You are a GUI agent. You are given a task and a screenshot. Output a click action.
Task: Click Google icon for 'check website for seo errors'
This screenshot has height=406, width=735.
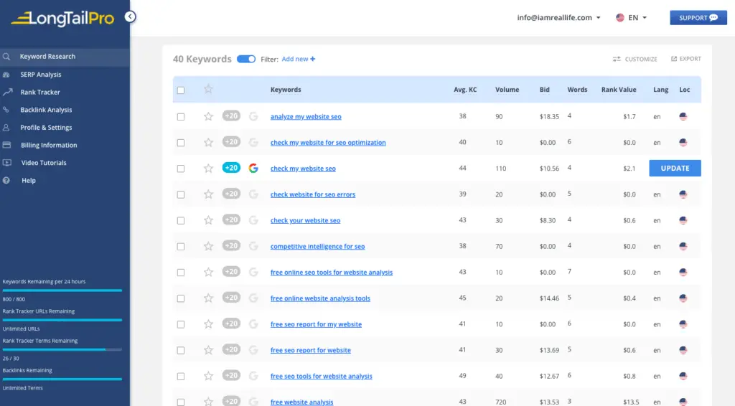[253, 194]
